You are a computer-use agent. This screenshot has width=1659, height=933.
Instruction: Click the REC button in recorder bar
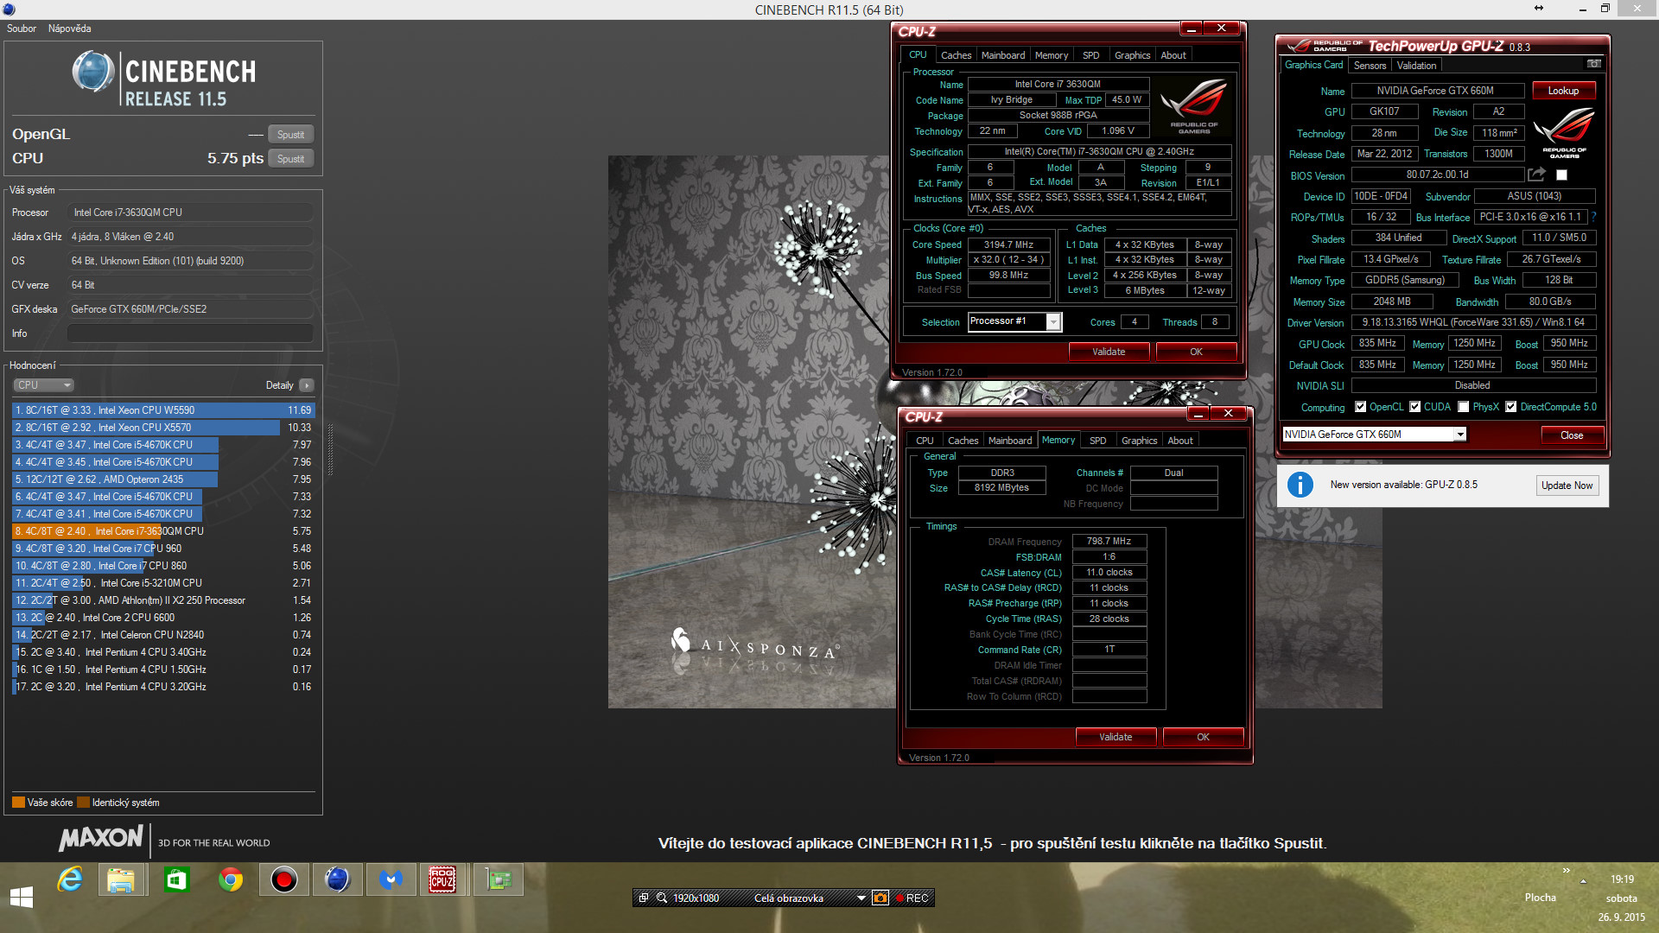[912, 898]
